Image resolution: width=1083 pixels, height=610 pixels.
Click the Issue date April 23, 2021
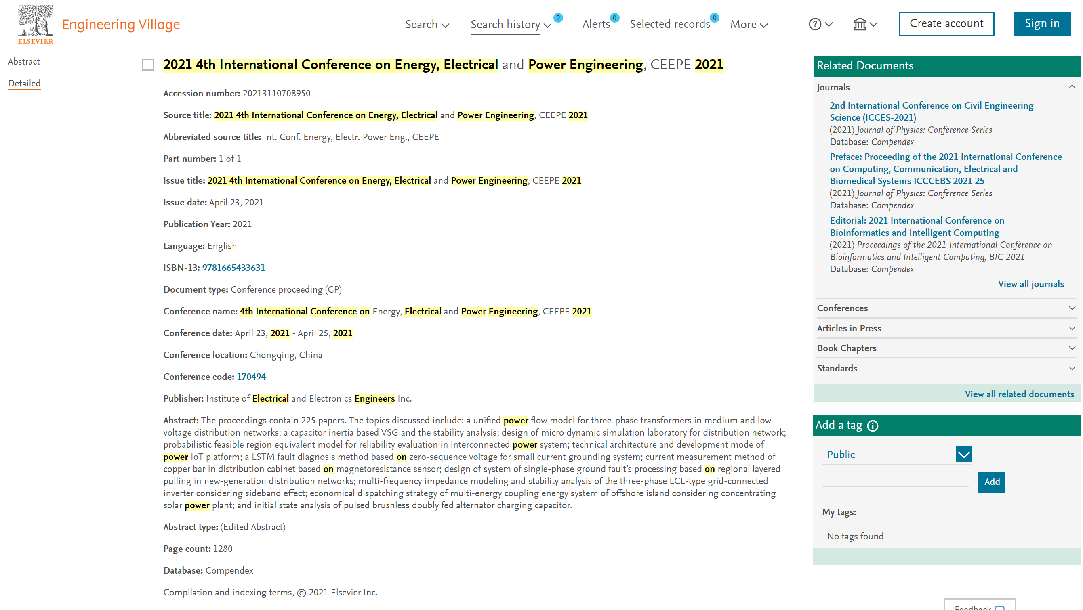[236, 203]
